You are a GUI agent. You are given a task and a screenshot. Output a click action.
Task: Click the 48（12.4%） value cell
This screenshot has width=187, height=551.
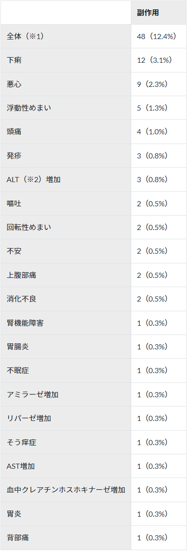156,36
